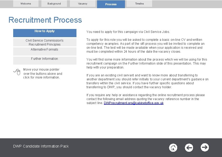Click the How to Apply button
This screenshot has height=157, width=222.
(44, 33)
